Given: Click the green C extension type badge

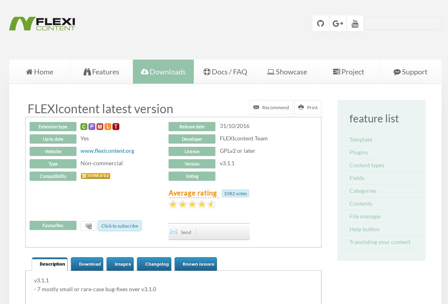Looking at the screenshot, I should (84, 126).
